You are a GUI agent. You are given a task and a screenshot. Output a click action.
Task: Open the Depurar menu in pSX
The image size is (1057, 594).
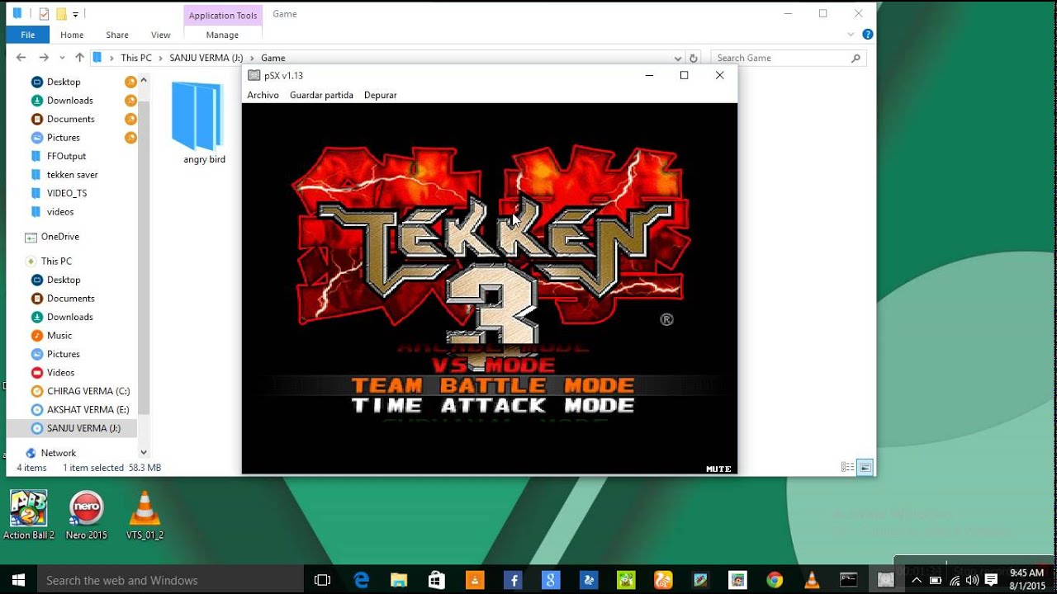tap(380, 95)
